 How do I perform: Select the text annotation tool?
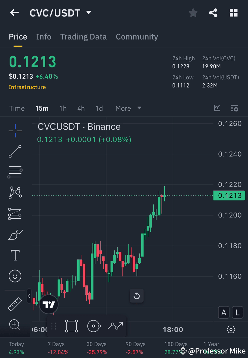click(15, 255)
